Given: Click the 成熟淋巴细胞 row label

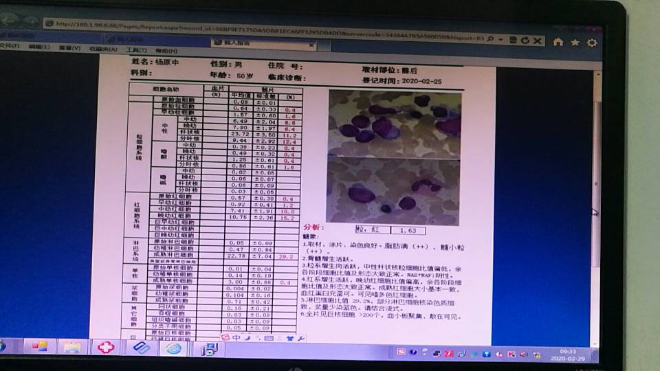Looking at the screenshot, I should 173,255.
